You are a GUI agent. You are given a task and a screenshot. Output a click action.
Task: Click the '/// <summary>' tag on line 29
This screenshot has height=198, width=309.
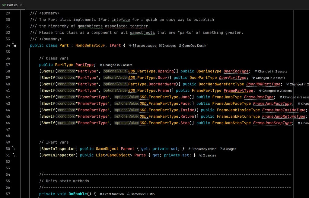(x=45, y=13)
